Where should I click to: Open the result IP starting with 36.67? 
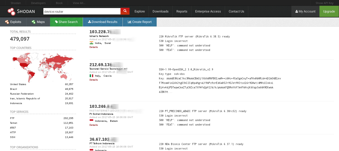point(104,140)
